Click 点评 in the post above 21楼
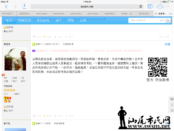The height and width of the screenshot is (131, 174). (x=37, y=37)
